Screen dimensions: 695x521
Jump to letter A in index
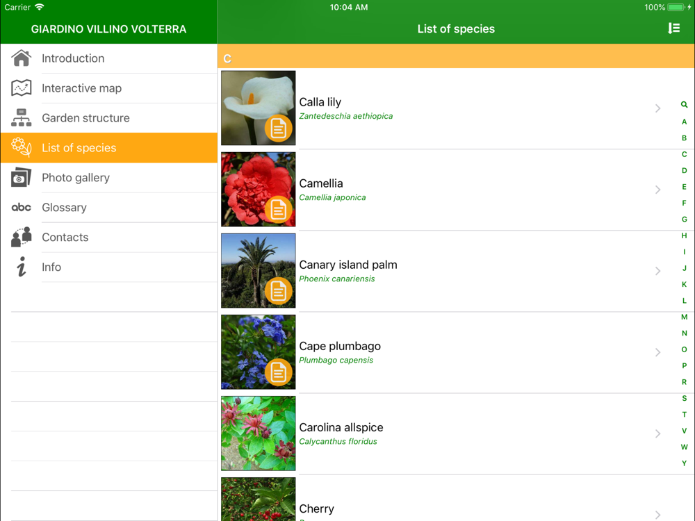click(x=685, y=122)
